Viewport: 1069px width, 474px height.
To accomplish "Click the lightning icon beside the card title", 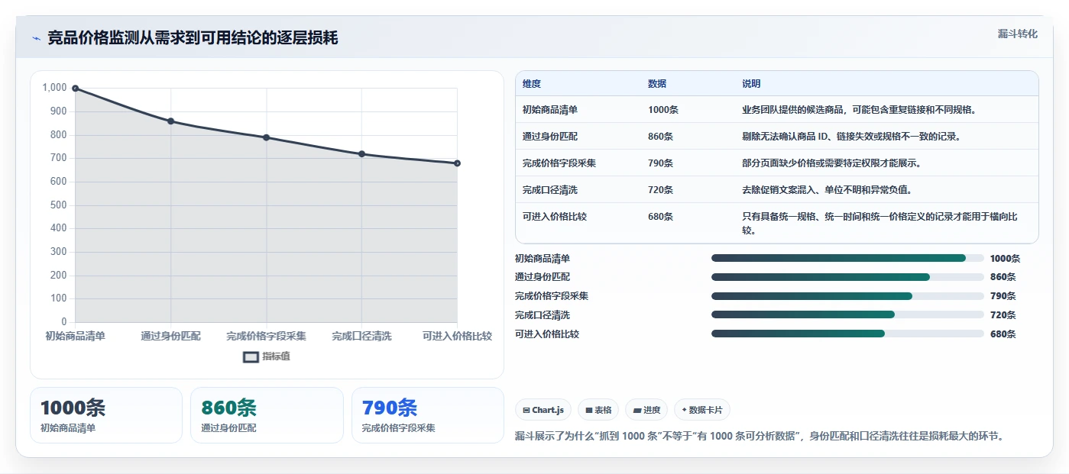I will (x=36, y=38).
